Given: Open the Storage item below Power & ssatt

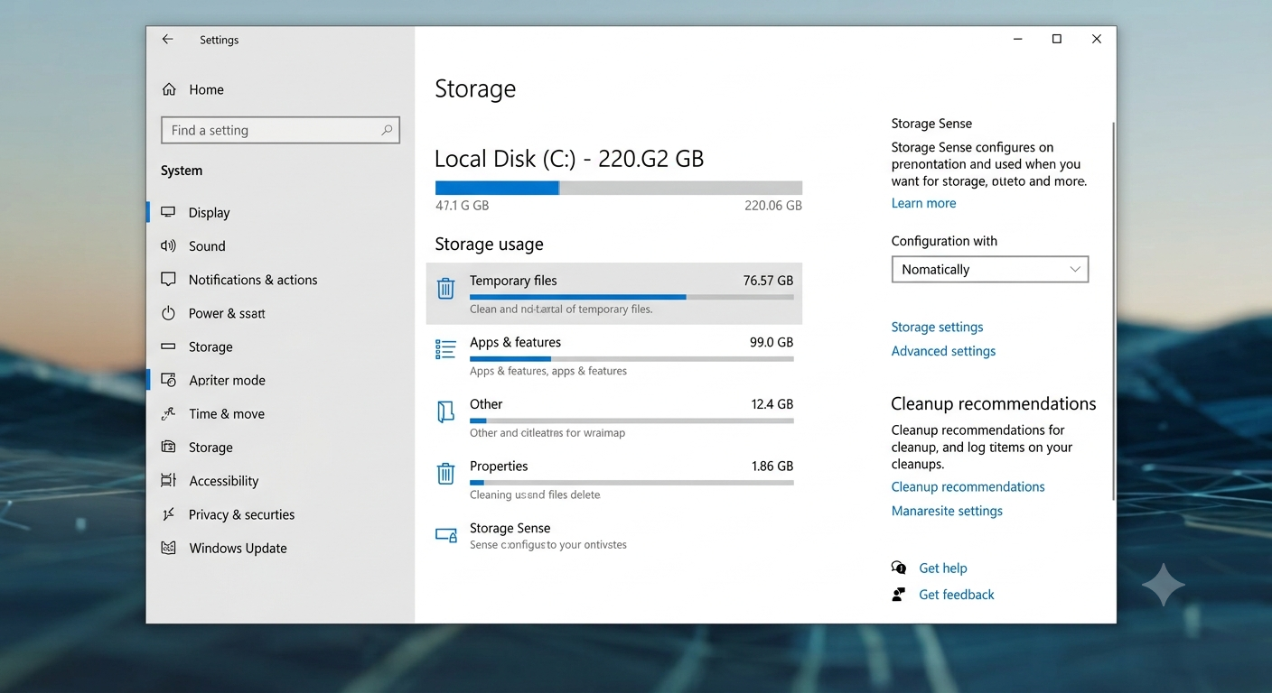Looking at the screenshot, I should pos(210,346).
